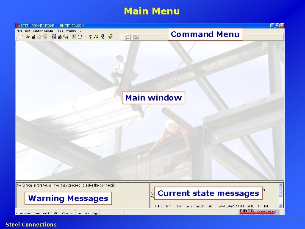This screenshot has width=305, height=229.
Task: Click the 'No Critical errors found' message text
Action: coord(67,185)
